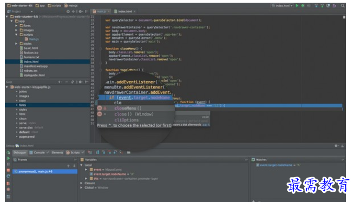Click the web-starter-kit breadcrumb
This screenshot has width=354, height=202.
(x=20, y=5)
